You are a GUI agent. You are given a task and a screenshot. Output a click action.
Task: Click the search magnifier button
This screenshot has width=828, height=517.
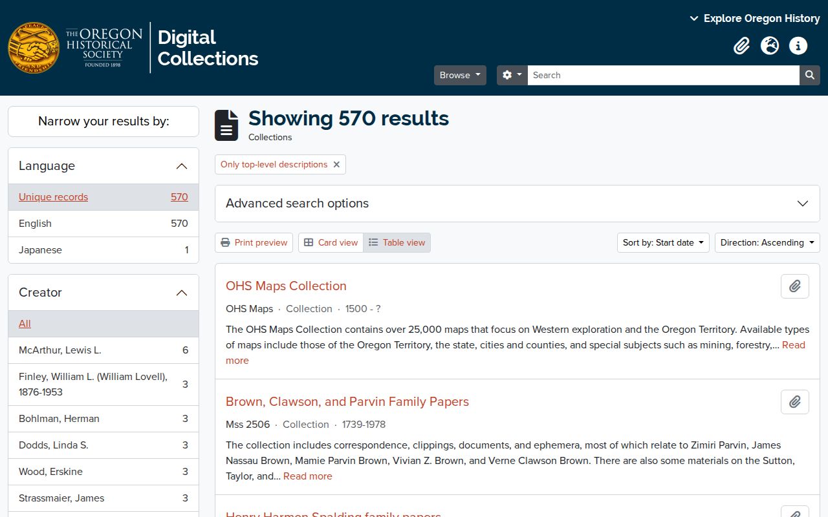[x=809, y=75]
